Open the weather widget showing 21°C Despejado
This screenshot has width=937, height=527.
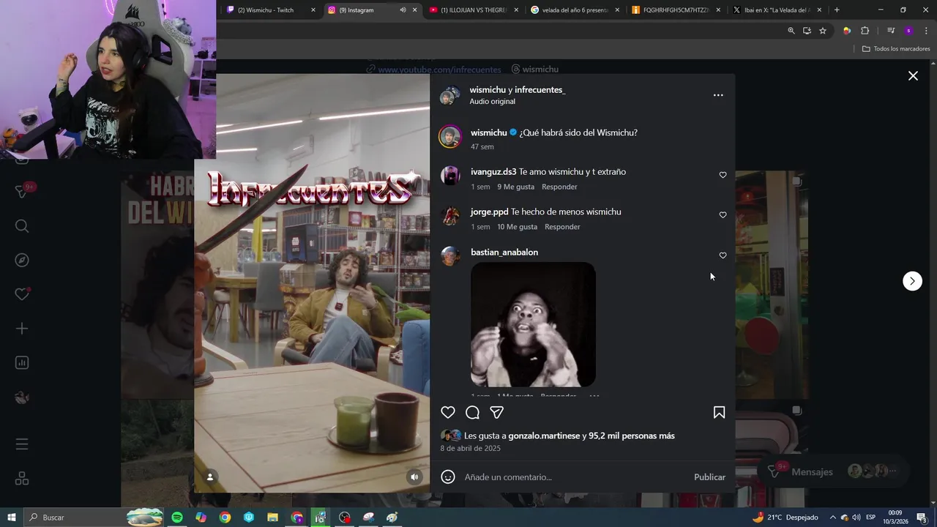784,517
